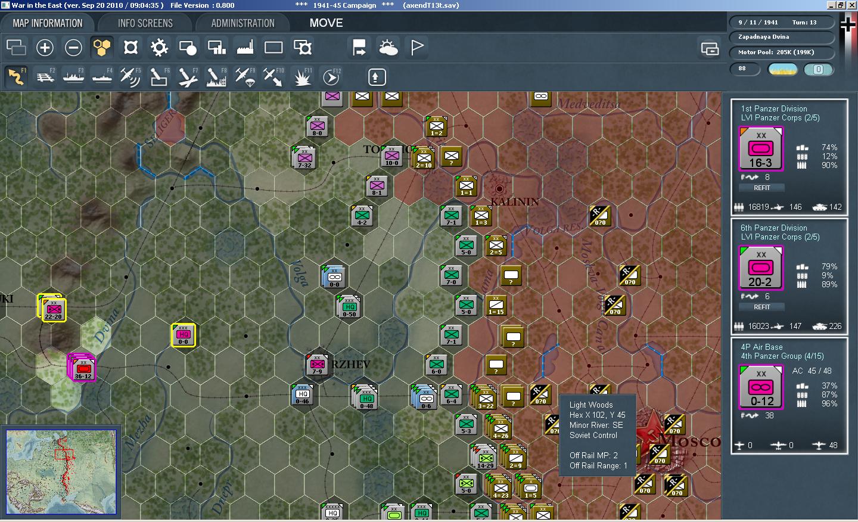This screenshot has height=522, width=858.
Task: Select the HQ 0-48 counter on map
Action: (x=366, y=398)
